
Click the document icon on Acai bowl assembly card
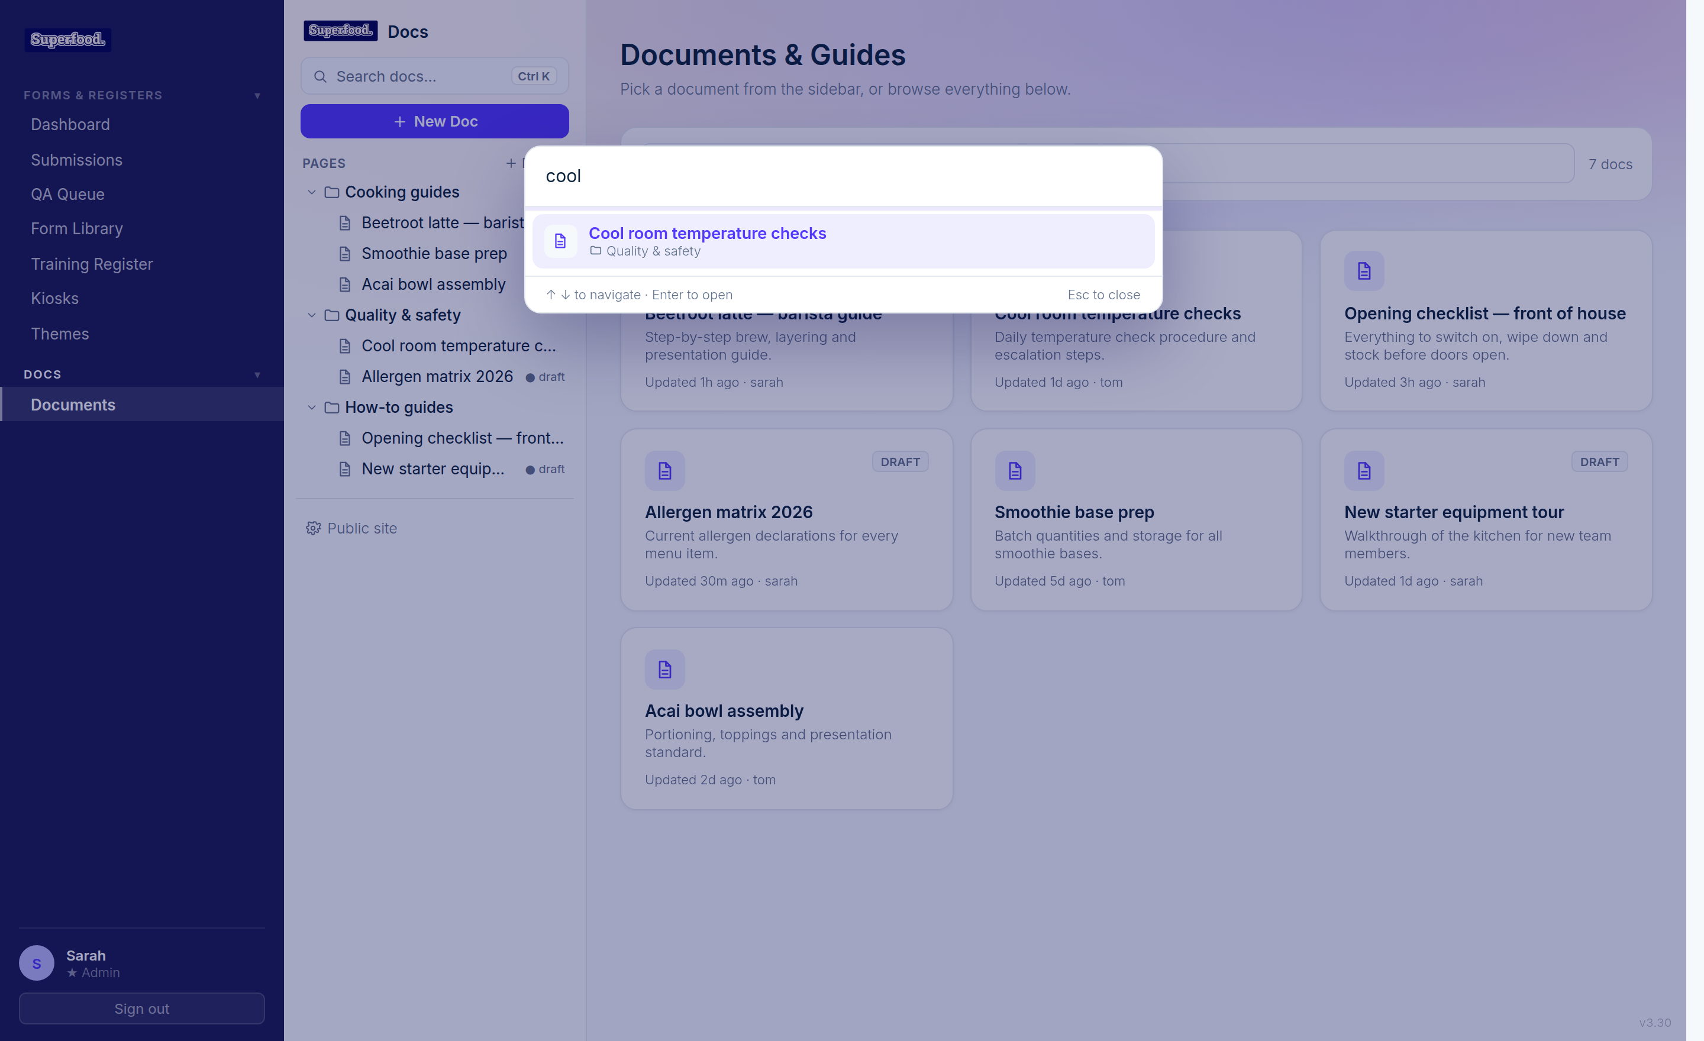click(x=664, y=669)
